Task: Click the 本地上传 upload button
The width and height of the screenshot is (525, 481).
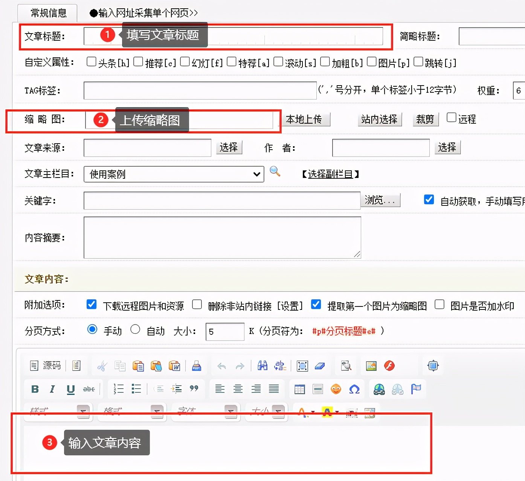Action: pyautogui.click(x=305, y=119)
